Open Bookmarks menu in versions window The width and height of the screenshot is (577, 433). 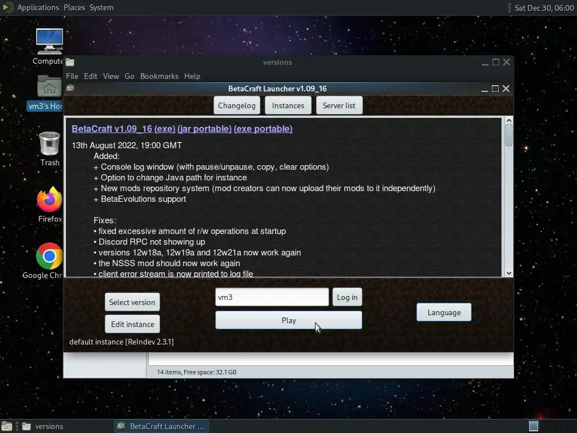(x=159, y=76)
